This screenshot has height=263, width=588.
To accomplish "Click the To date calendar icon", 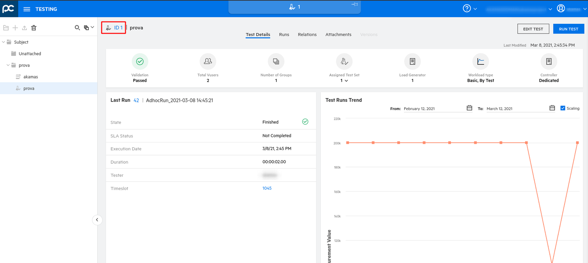I will (552, 108).
